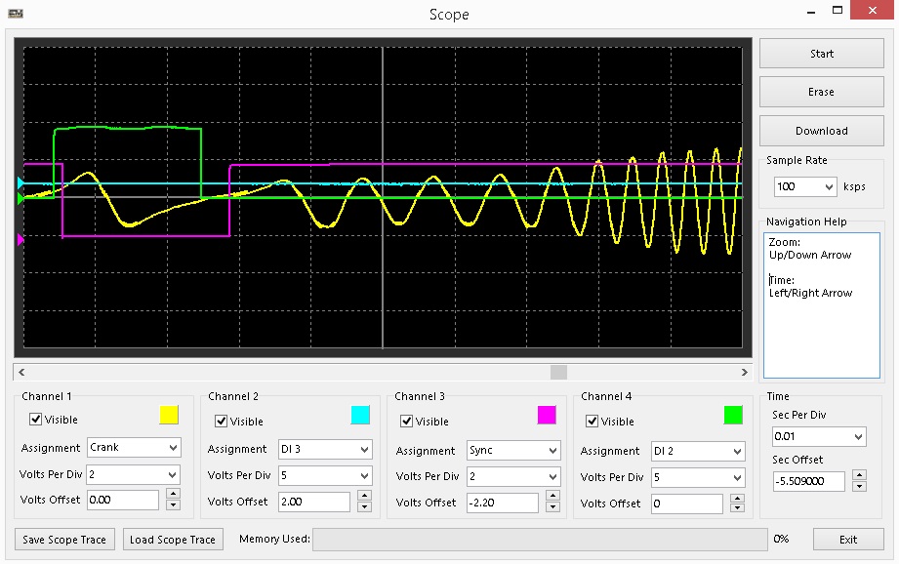Increase Channel 1 Volts Offset with up arrow

point(173,494)
